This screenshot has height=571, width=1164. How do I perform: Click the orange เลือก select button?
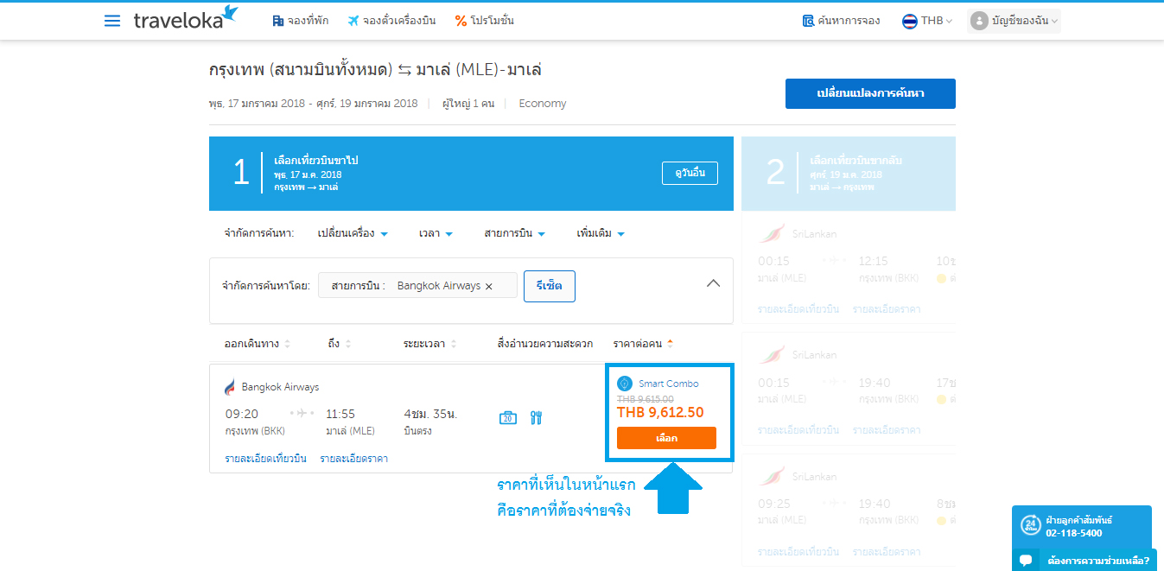[x=666, y=438]
